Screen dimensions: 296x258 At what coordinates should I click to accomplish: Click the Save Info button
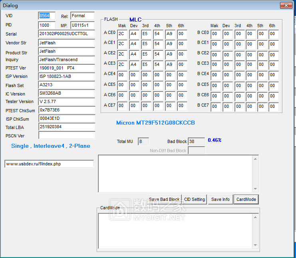pyautogui.click(x=220, y=200)
